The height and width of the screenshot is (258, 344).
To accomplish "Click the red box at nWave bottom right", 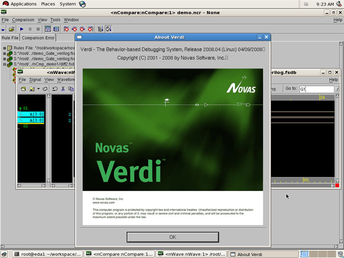I will click(337, 186).
